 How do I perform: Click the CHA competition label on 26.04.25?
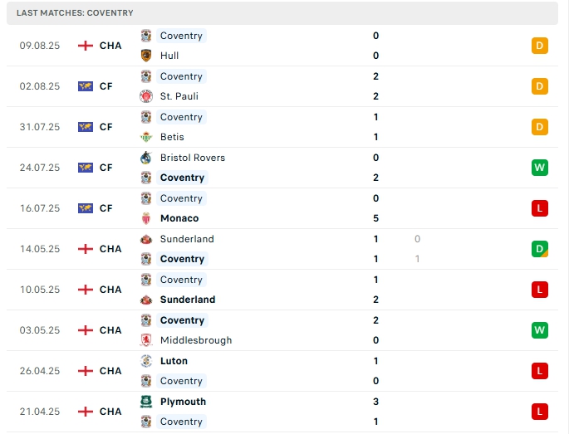(110, 371)
